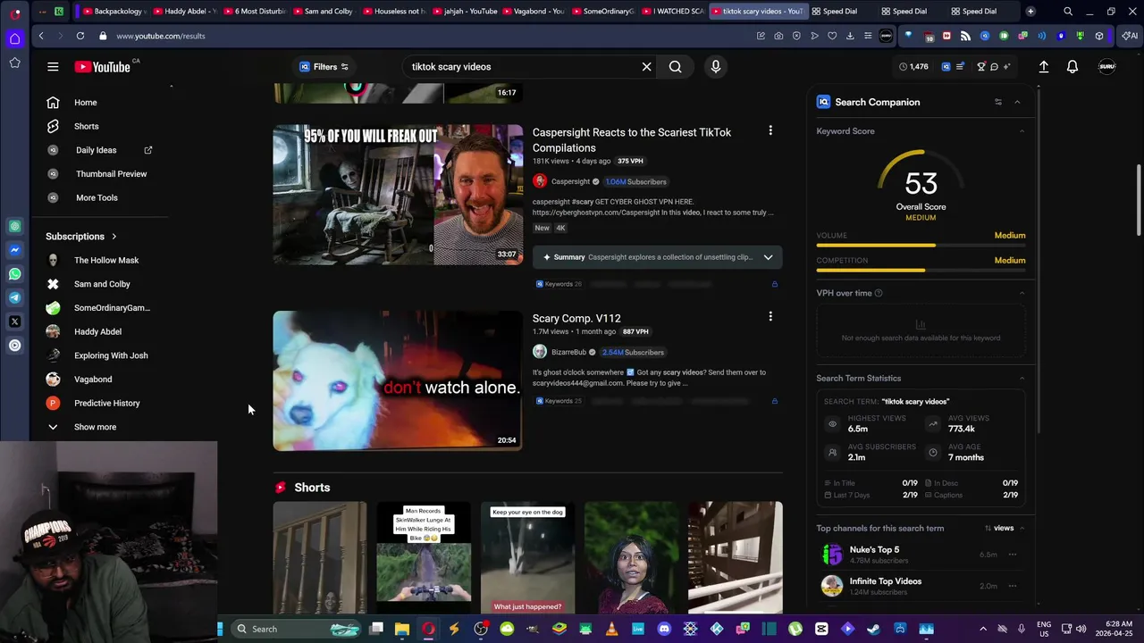Run search with the magnifier button
The image size is (1144, 643).
coord(676,67)
